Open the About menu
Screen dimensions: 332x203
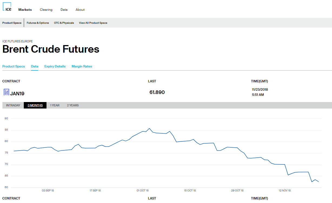80,10
